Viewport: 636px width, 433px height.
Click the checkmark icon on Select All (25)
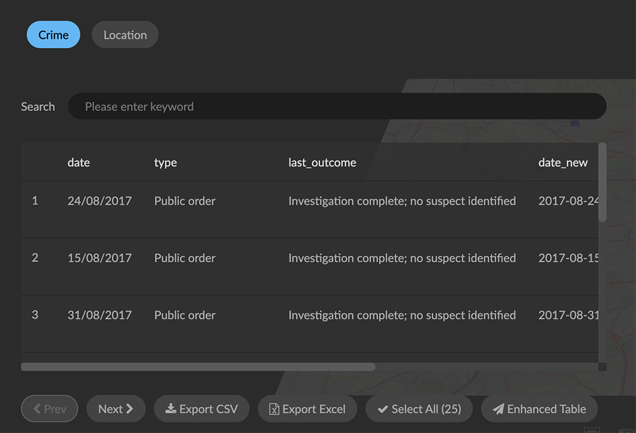click(382, 409)
